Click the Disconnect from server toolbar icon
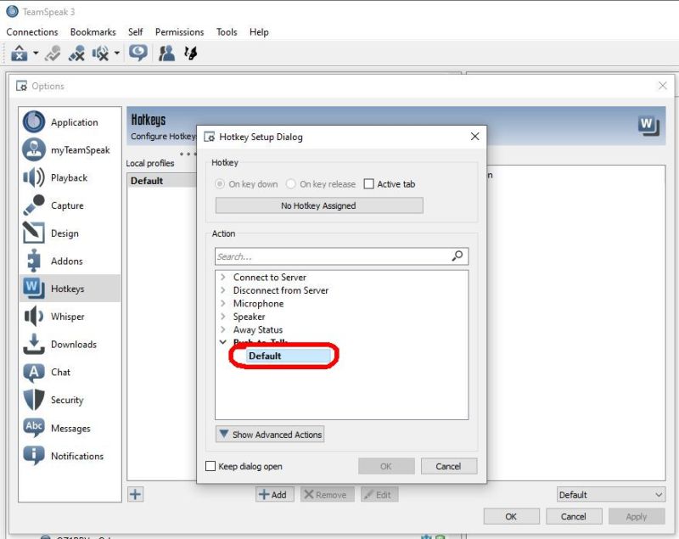This screenshot has width=679, height=539. click(x=53, y=53)
